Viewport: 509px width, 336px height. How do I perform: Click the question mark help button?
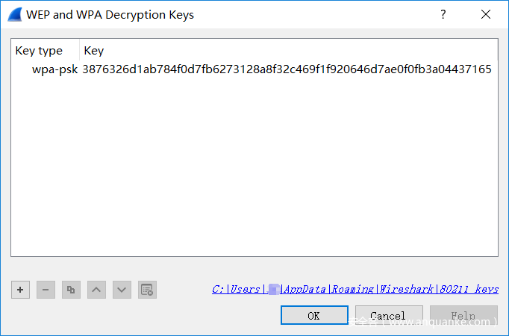(x=443, y=14)
